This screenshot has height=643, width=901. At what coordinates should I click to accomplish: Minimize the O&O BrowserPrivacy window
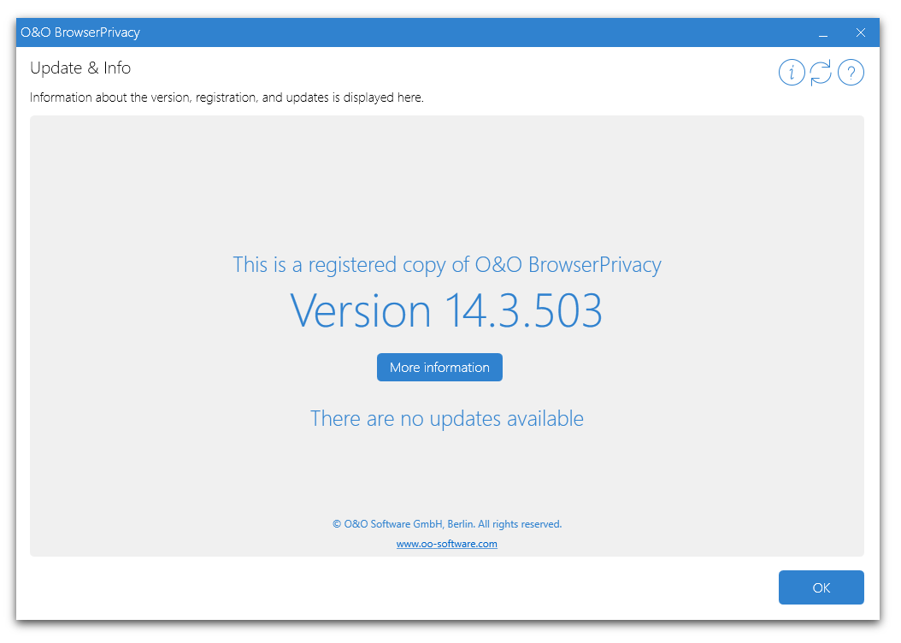click(822, 32)
